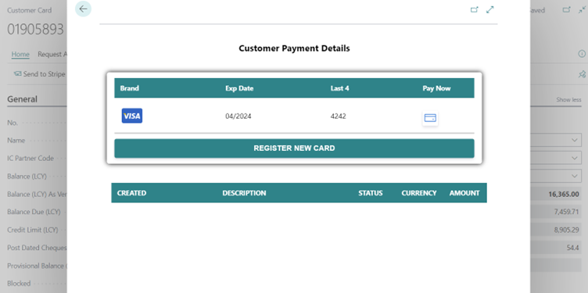Click the Pay Now column header
Image resolution: width=588 pixels, height=293 pixels.
(x=436, y=88)
